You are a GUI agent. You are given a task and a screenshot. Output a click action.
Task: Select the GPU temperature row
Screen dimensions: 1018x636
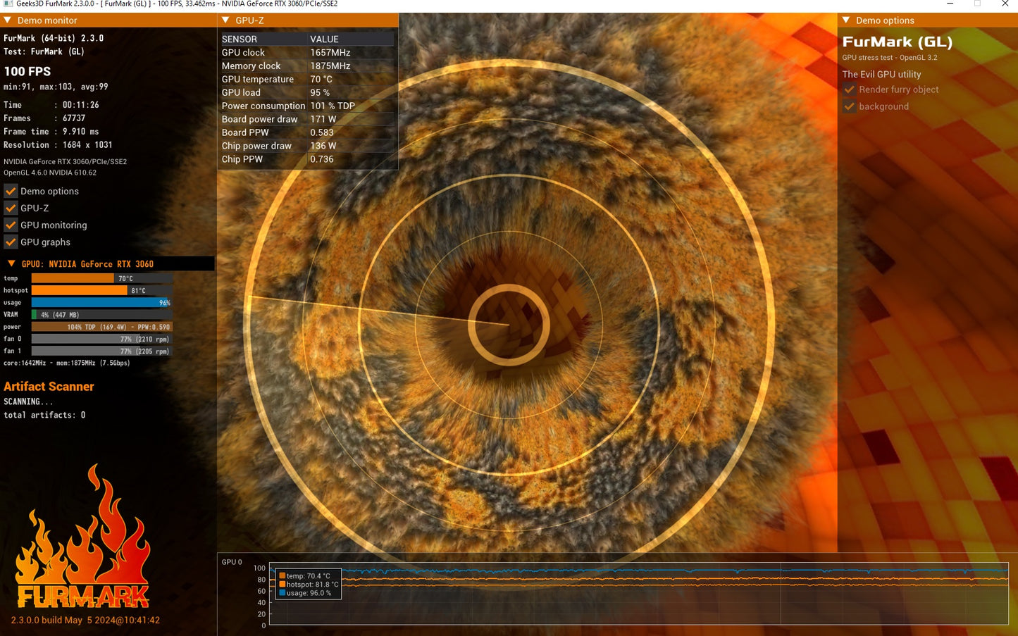[x=308, y=80]
